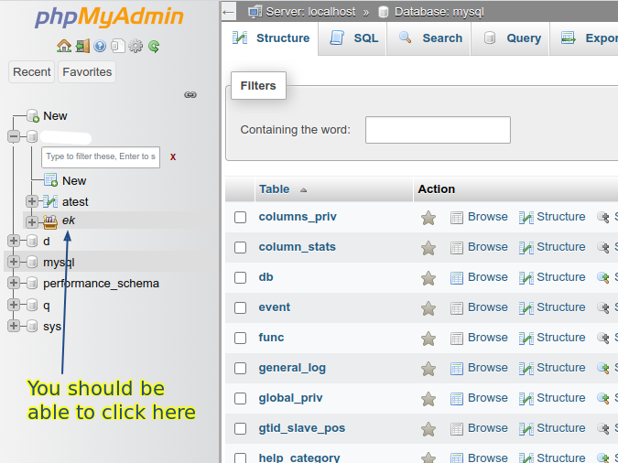Check the column_stats row checkbox
Image resolution: width=618 pixels, height=463 pixels.
click(x=241, y=247)
